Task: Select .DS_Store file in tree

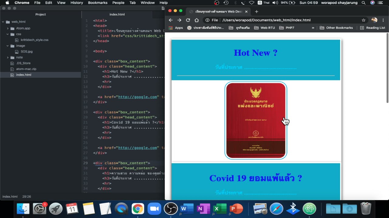Action: [x=23, y=63]
